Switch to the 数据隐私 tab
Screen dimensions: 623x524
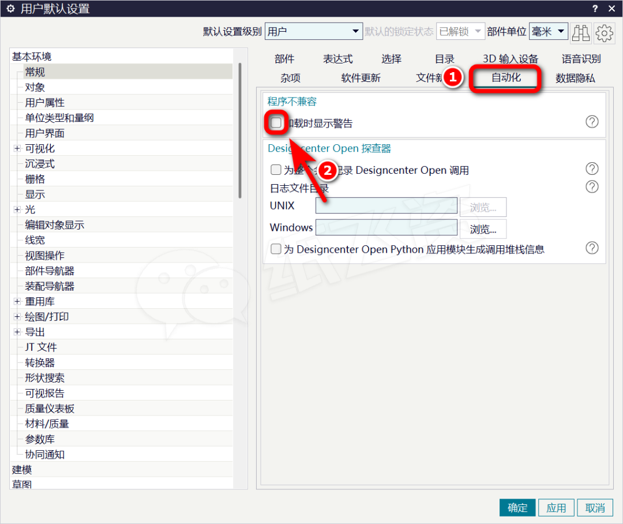[575, 78]
